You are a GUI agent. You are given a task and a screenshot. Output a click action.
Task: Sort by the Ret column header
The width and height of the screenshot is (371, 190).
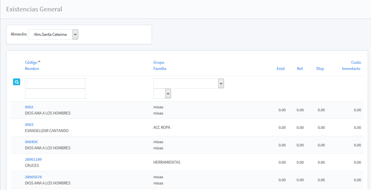tap(300, 69)
